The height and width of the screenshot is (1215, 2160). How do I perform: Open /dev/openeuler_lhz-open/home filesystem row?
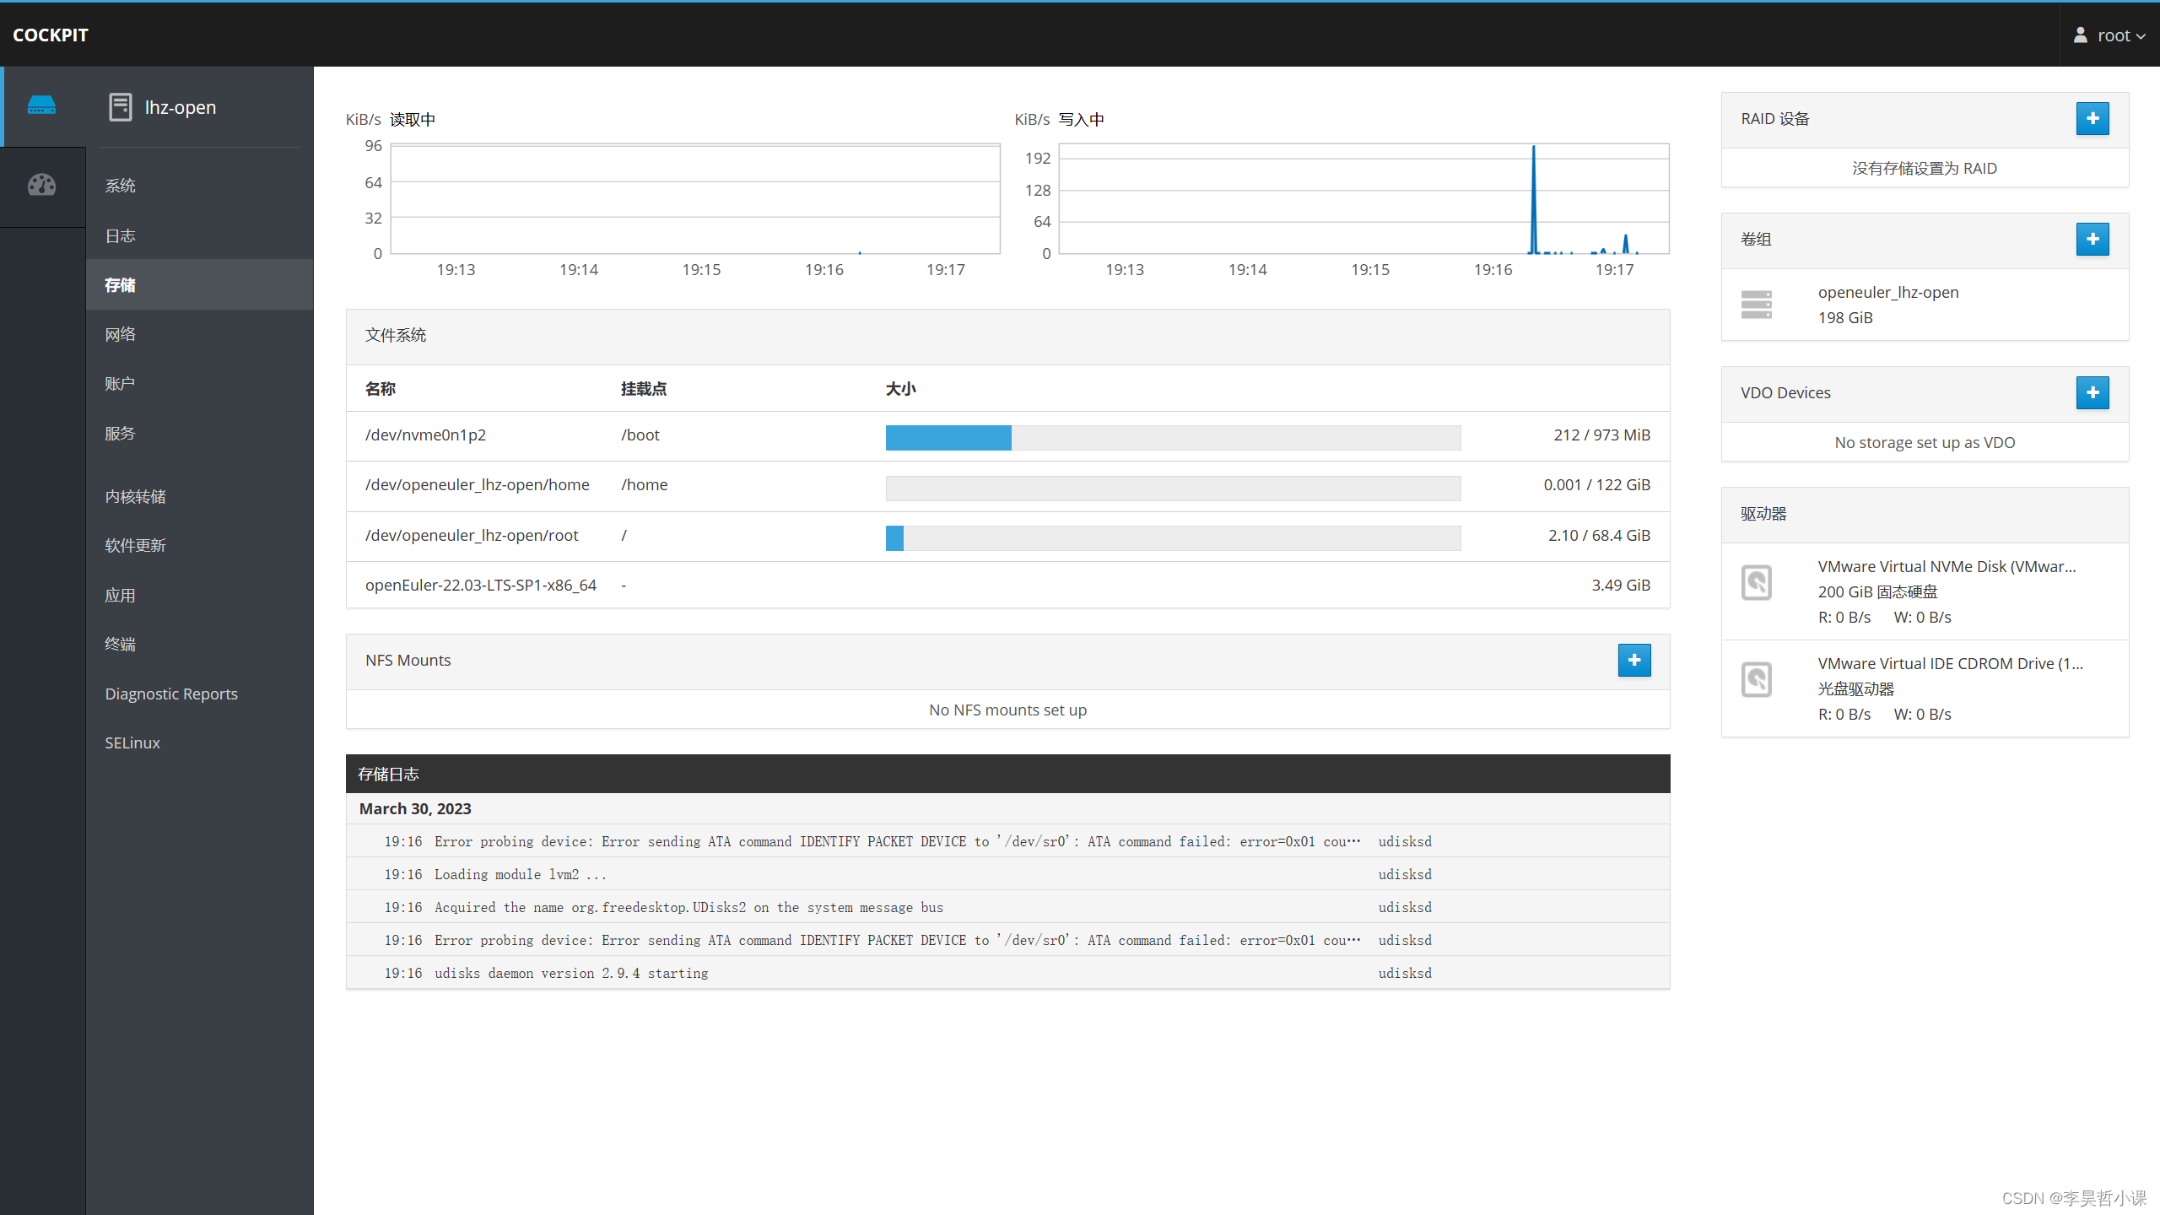(1007, 486)
